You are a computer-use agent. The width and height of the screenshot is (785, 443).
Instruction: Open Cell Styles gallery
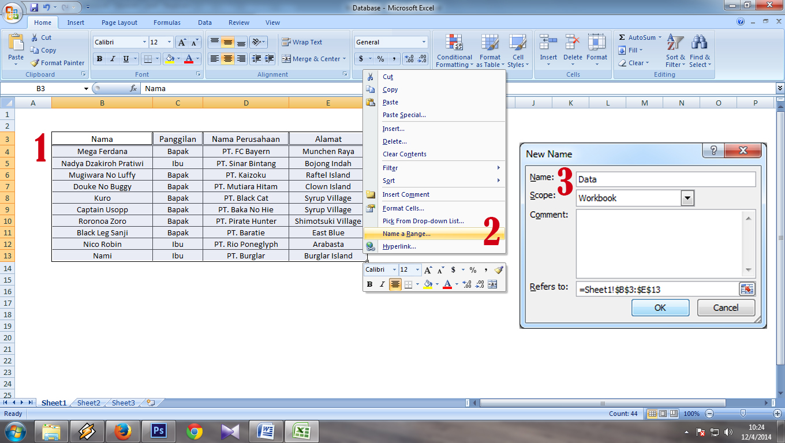517,50
